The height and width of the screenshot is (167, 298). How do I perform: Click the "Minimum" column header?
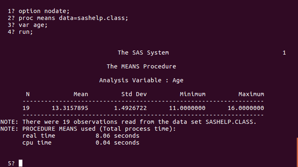click(x=193, y=94)
